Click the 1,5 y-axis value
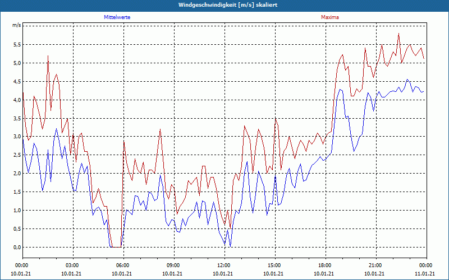This screenshot has width=449, height=280. (x=17, y=192)
